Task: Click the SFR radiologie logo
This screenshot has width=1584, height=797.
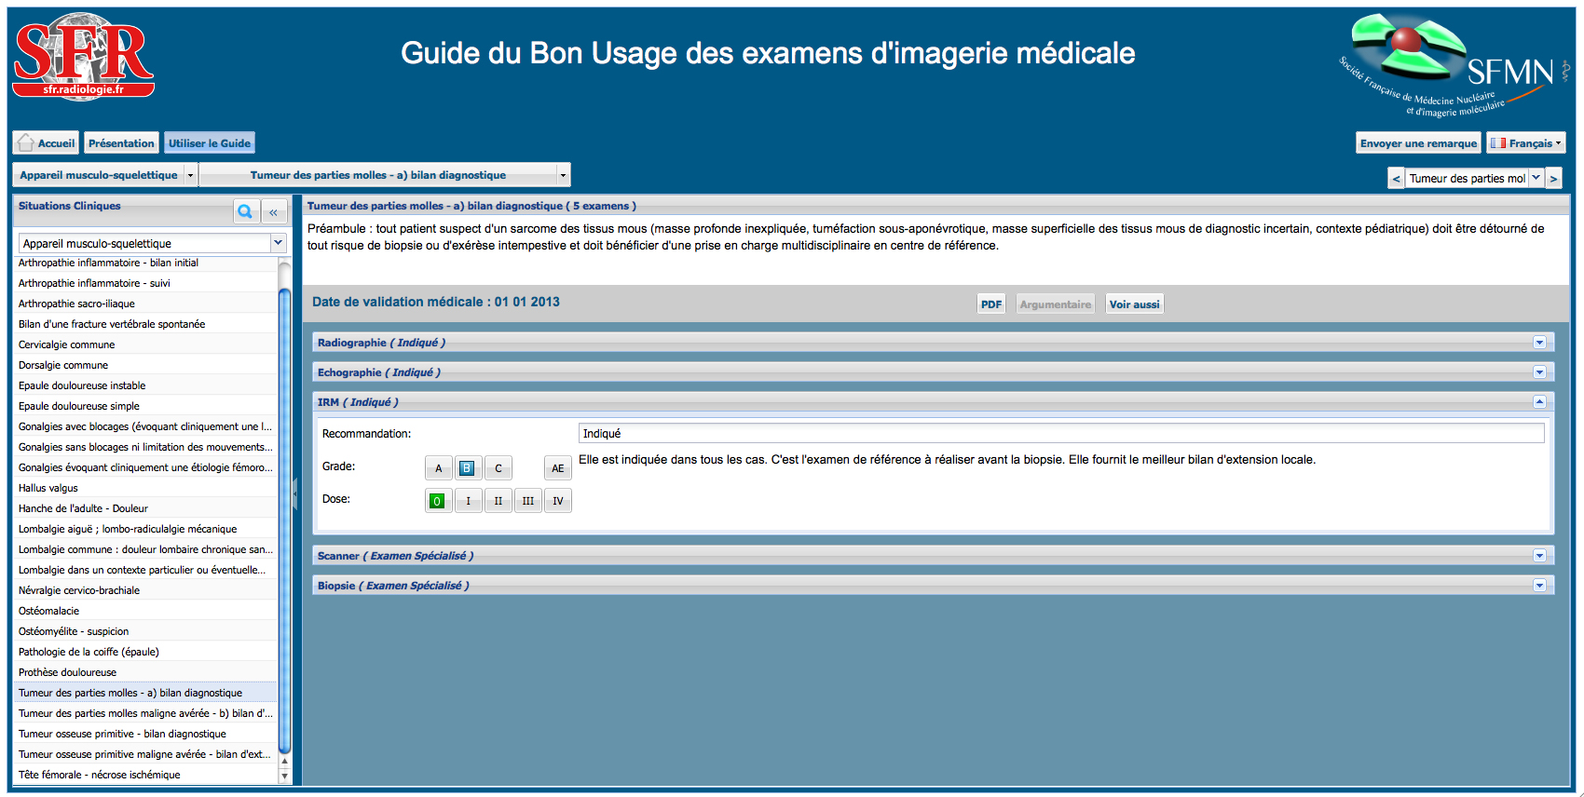Action: click(x=84, y=56)
